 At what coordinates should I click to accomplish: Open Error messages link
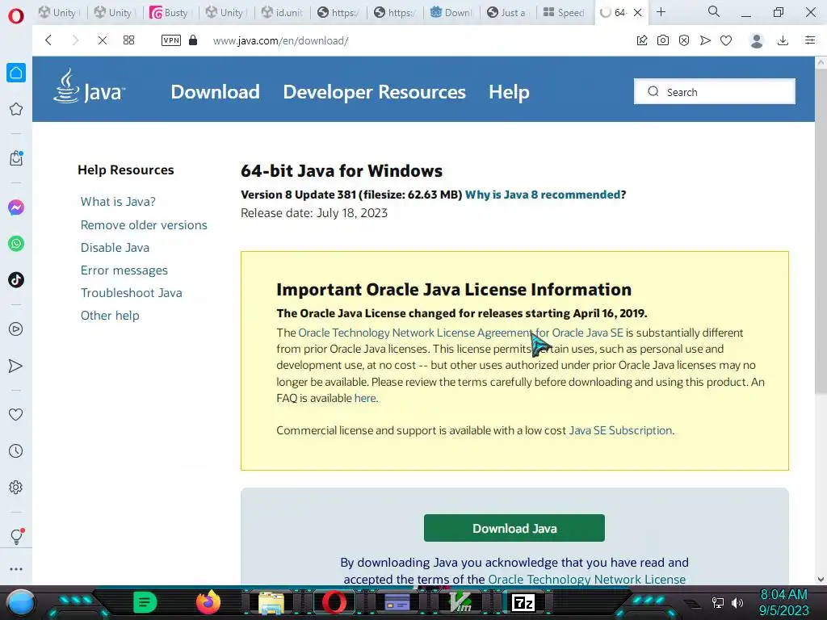coord(124,270)
